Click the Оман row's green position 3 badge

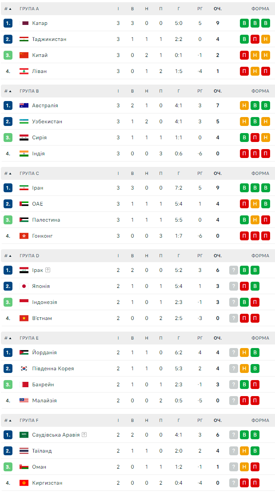[x=8, y=467]
